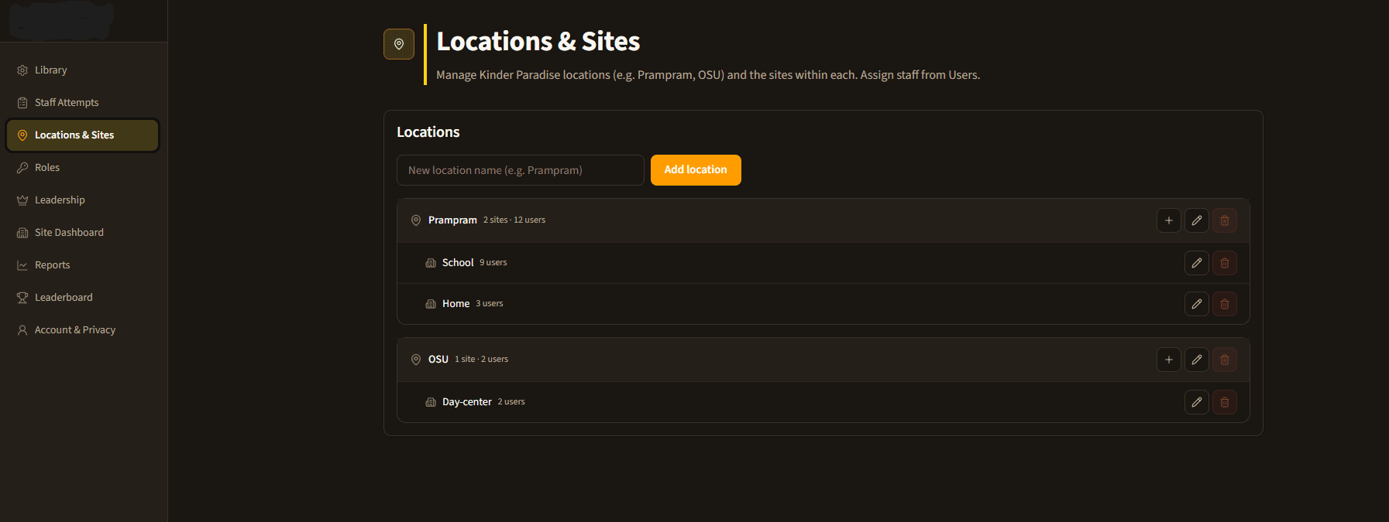Image resolution: width=1389 pixels, height=522 pixels.
Task: Open Site Dashboard from sidebar
Action: (x=83, y=233)
